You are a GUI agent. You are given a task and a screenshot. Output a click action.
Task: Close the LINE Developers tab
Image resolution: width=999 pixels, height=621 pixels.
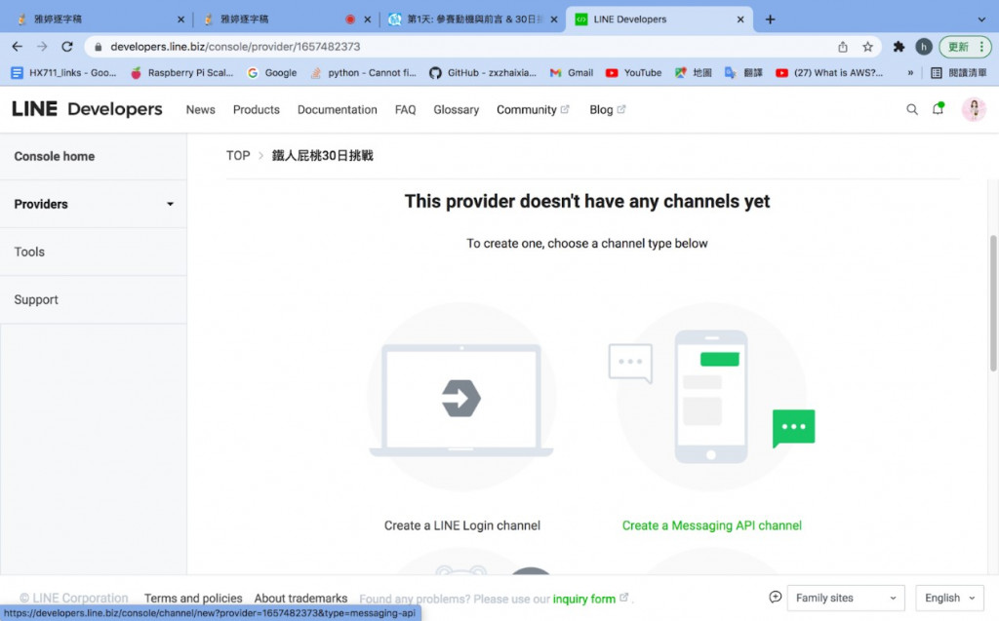coord(740,19)
